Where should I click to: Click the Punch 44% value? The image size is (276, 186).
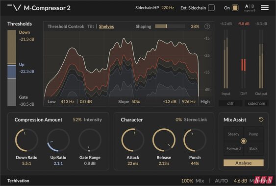point(195,163)
